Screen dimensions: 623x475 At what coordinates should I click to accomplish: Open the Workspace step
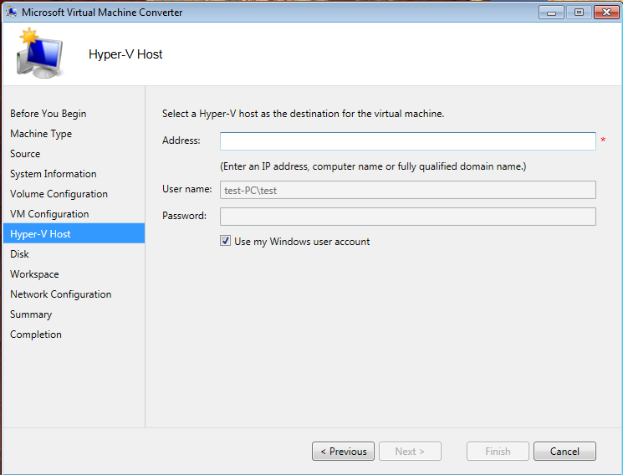tap(34, 274)
